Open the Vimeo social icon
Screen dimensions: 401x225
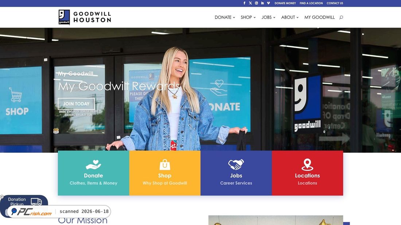(x=268, y=3)
